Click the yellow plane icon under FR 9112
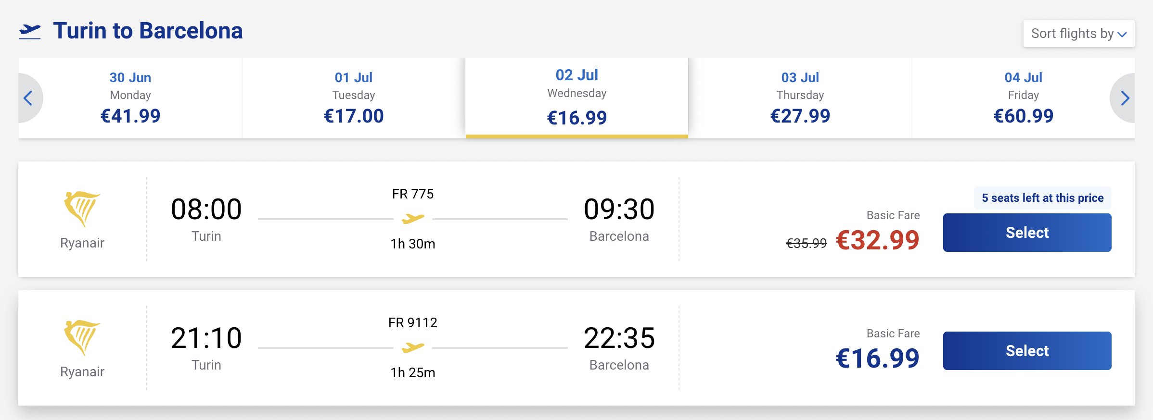 413,347
